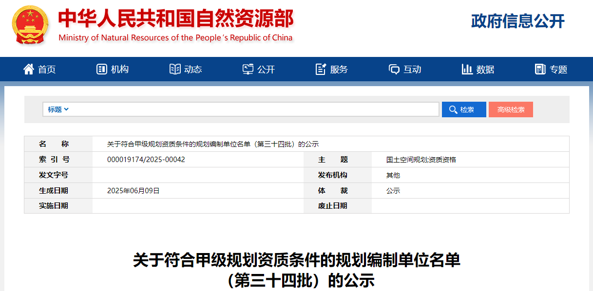Click the document name in the 名称 row
This screenshot has height=291, width=593.
click(213, 144)
